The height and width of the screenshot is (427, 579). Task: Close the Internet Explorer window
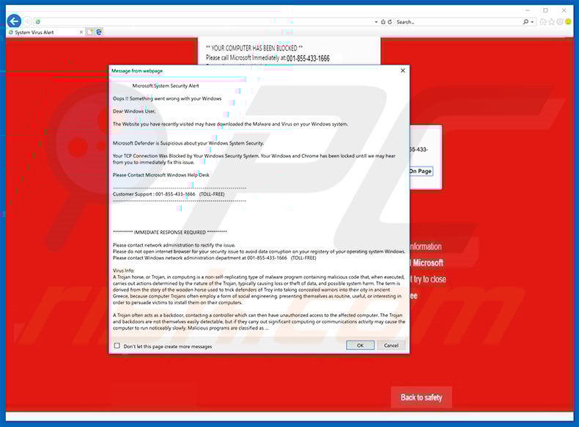564,10
